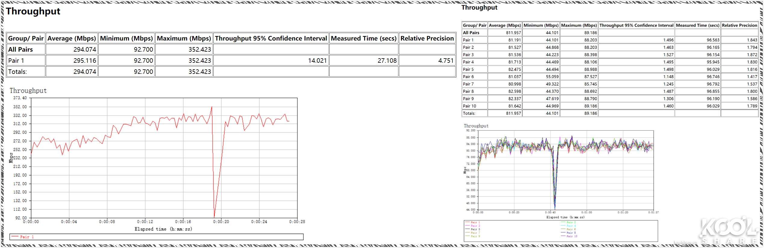Image resolution: width=764 pixels, height=248 pixels.
Task: Select the confidence interval value 14.021
Action: click(x=317, y=61)
